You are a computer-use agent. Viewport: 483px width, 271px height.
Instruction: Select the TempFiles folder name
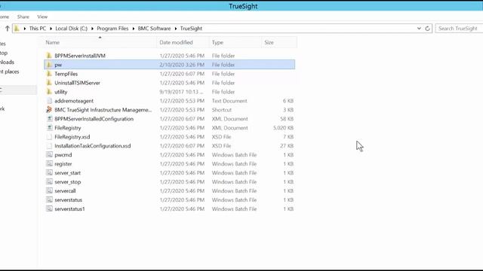coord(66,74)
